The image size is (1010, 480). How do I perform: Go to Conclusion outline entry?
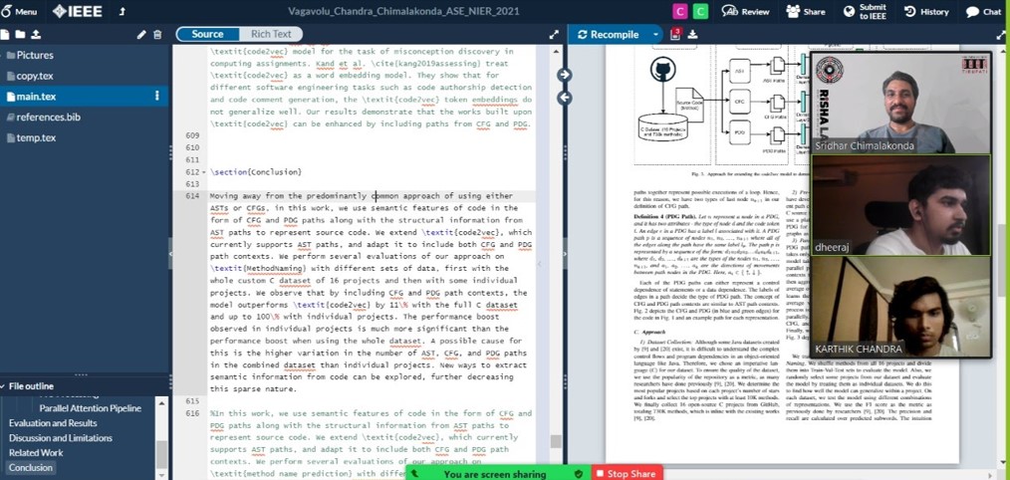pyautogui.click(x=31, y=468)
